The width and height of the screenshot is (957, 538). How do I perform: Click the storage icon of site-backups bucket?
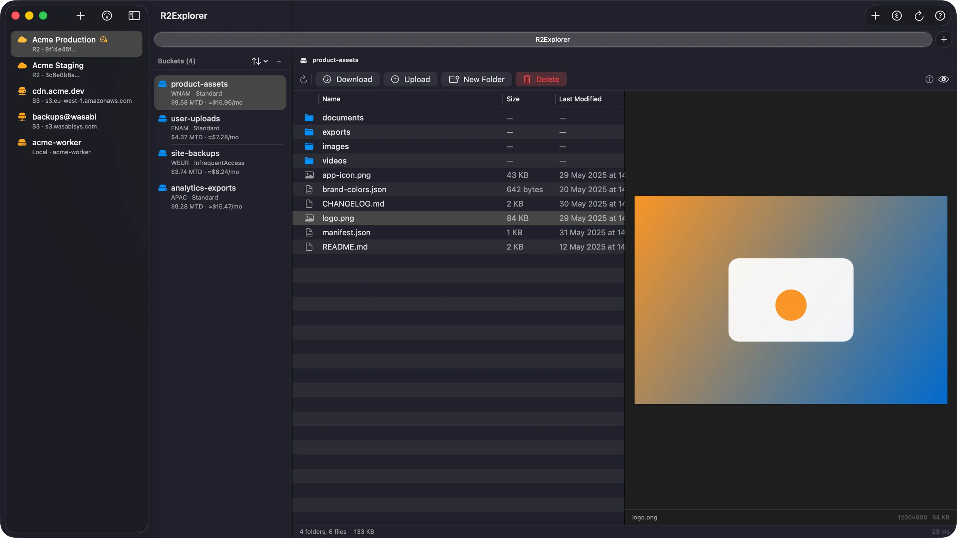(162, 153)
